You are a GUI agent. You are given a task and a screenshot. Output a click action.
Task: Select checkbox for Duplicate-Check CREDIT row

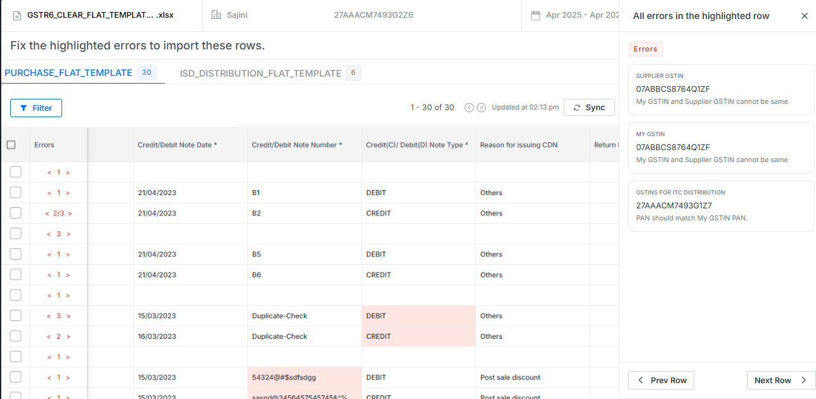[x=15, y=336]
